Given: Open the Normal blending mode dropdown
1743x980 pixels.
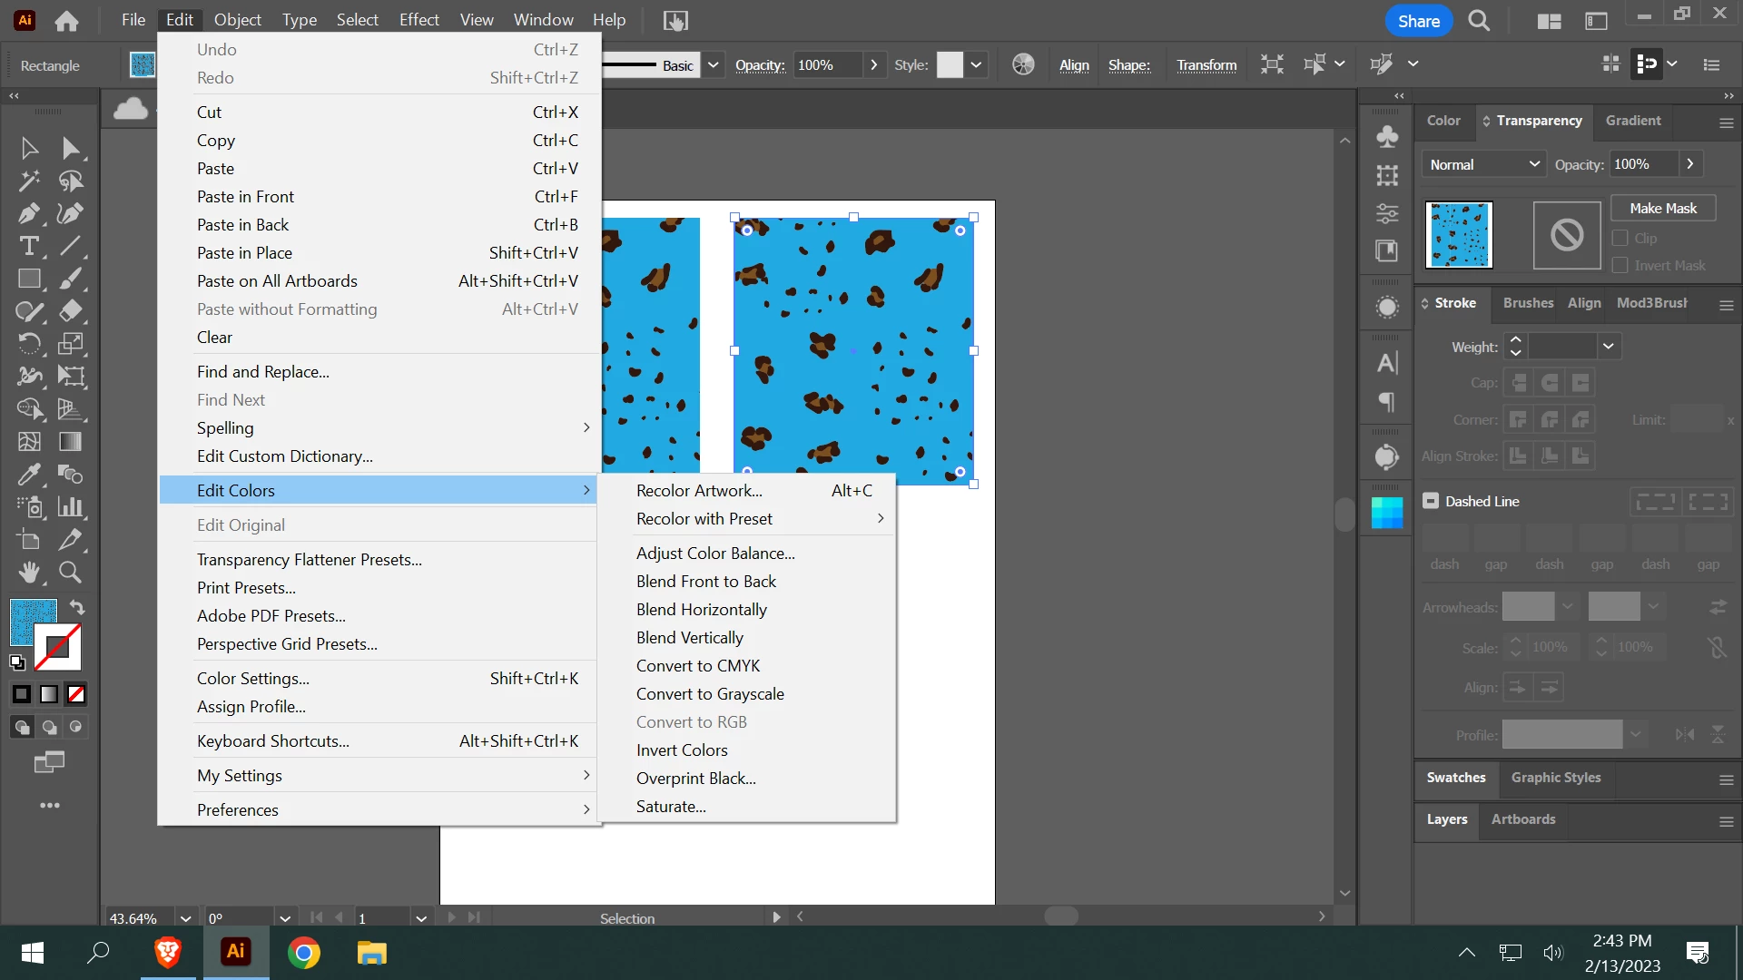Looking at the screenshot, I should point(1483,164).
